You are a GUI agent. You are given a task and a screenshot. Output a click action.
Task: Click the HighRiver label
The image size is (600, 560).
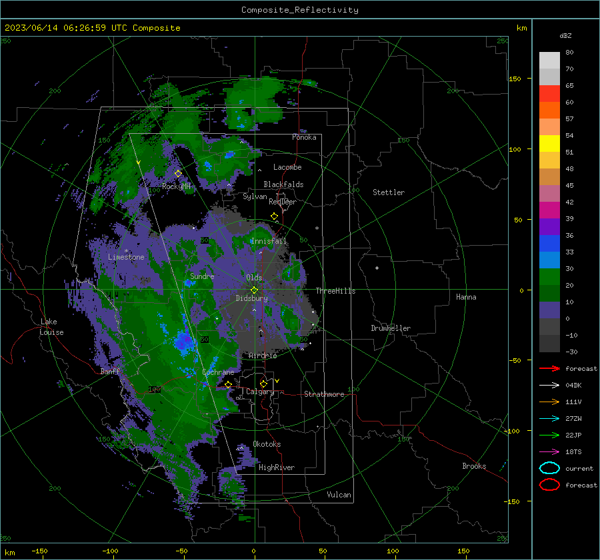pos(277,467)
